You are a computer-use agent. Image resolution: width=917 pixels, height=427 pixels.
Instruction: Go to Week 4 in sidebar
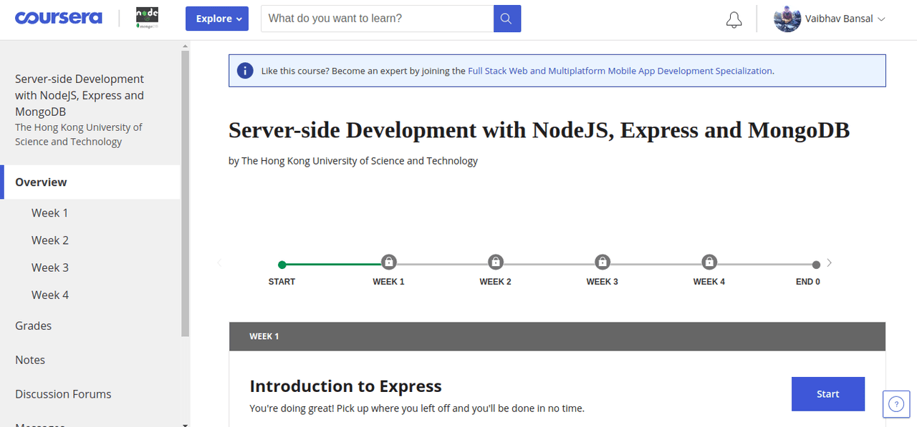[50, 295]
